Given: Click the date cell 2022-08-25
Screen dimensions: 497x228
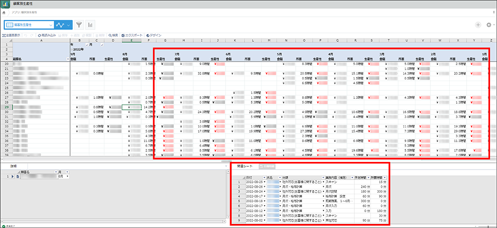Looking at the screenshot, I should [255, 182].
